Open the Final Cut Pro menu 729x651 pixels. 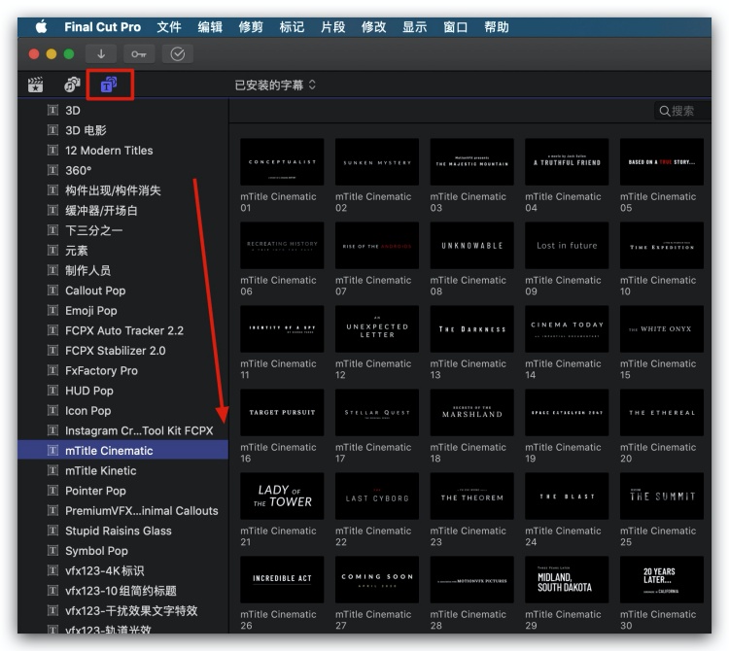tap(102, 27)
